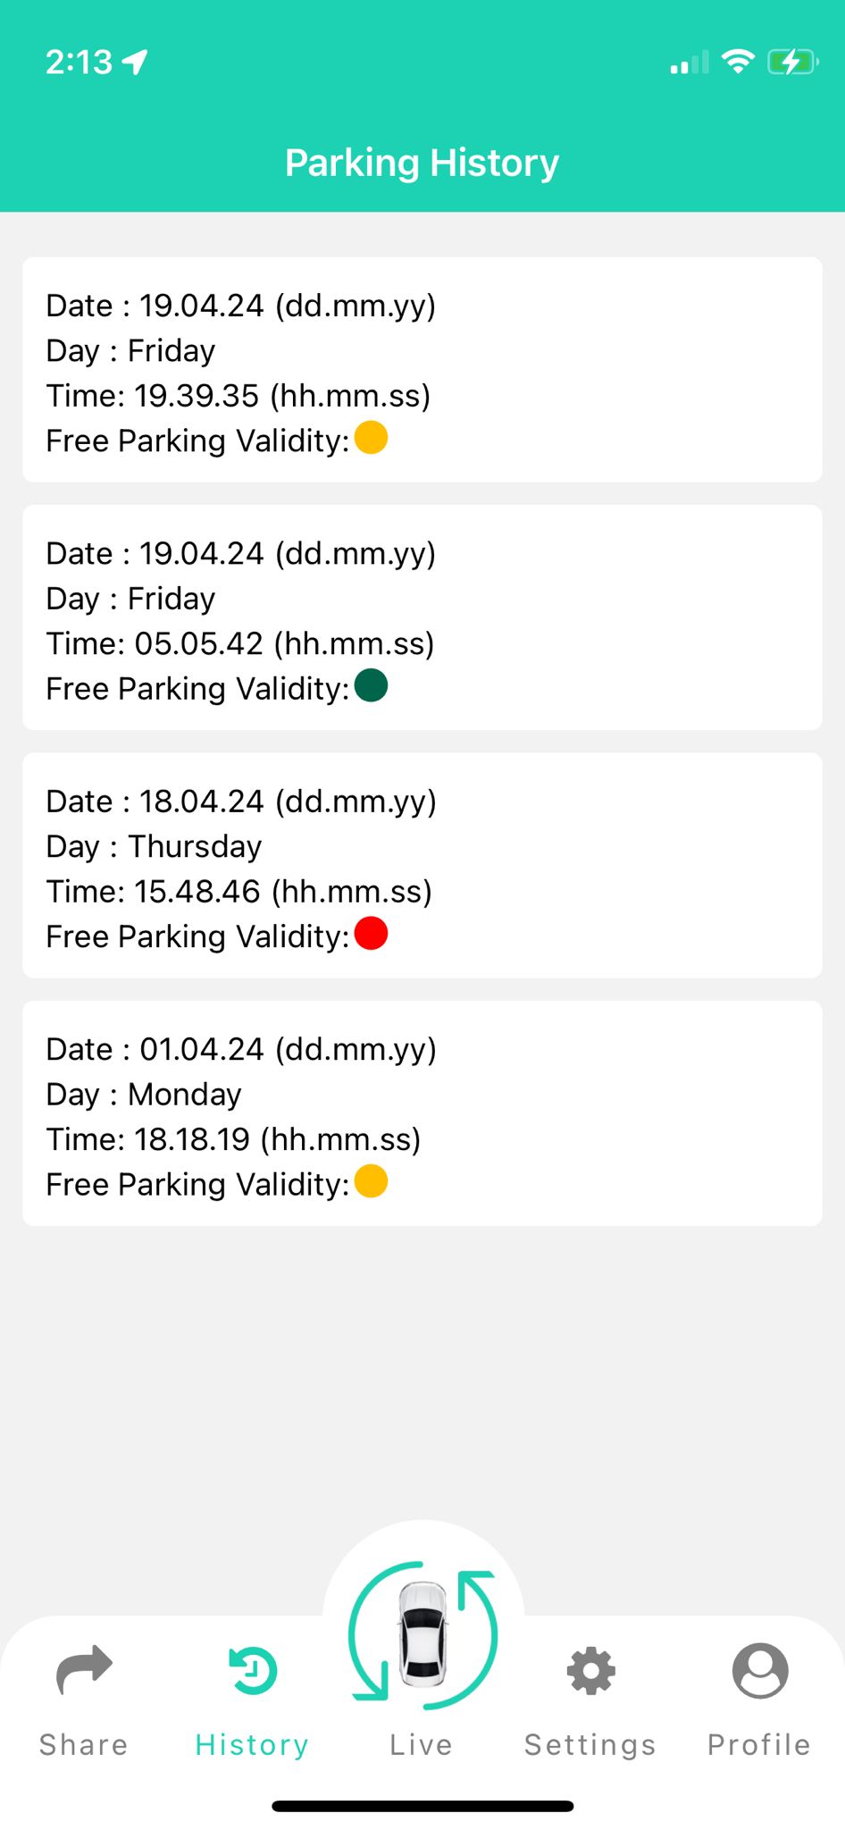Viewport: 845px width, 1830px height.
Task: Open the Settings gear icon
Action: pos(590,1670)
